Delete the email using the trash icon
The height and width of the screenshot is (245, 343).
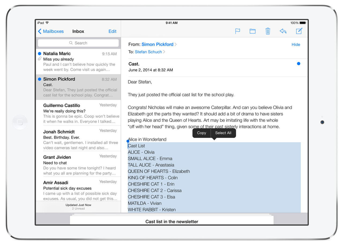268,31
